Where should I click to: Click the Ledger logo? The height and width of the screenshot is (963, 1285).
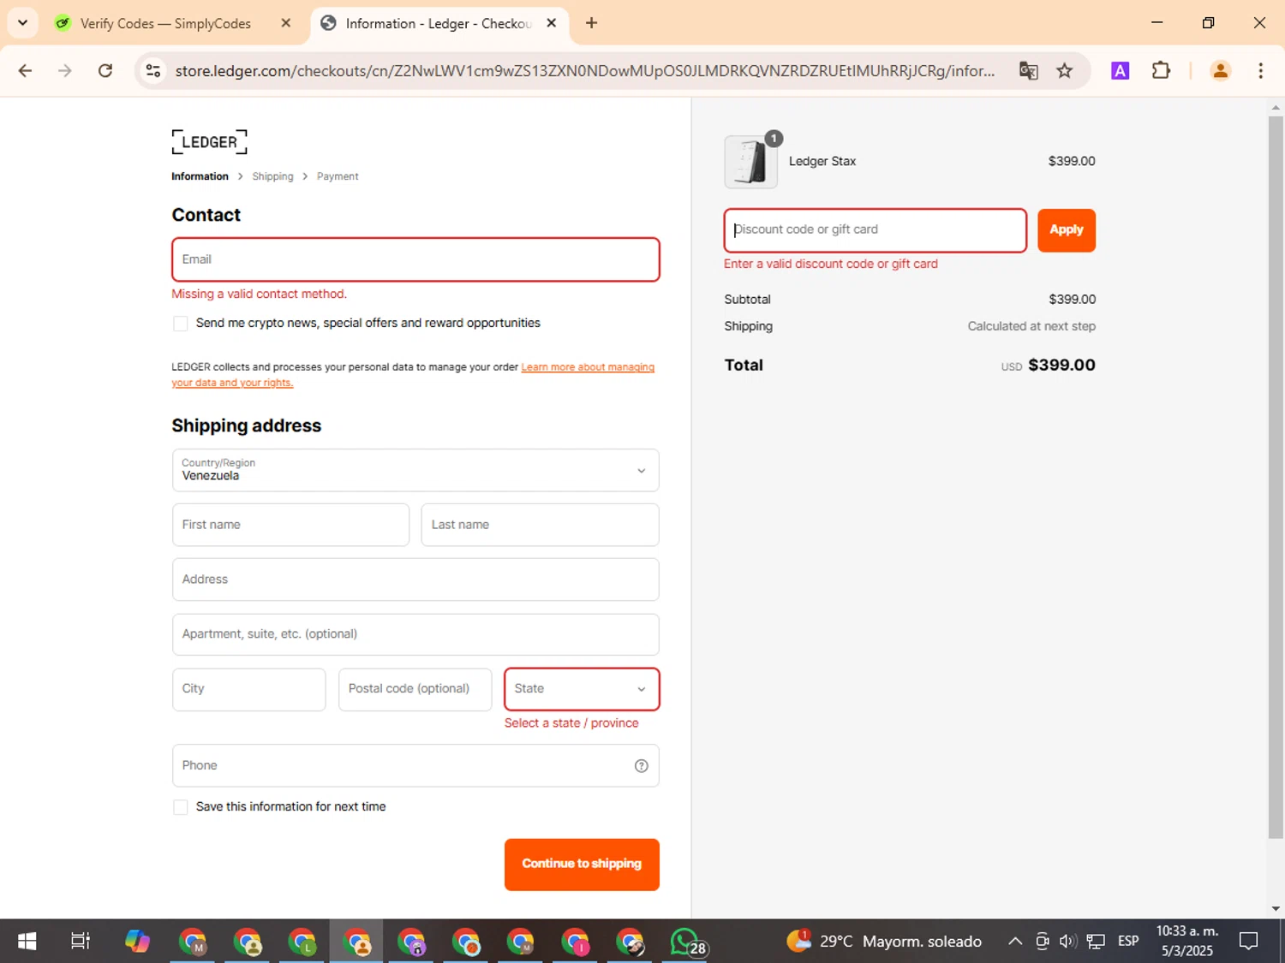click(209, 142)
